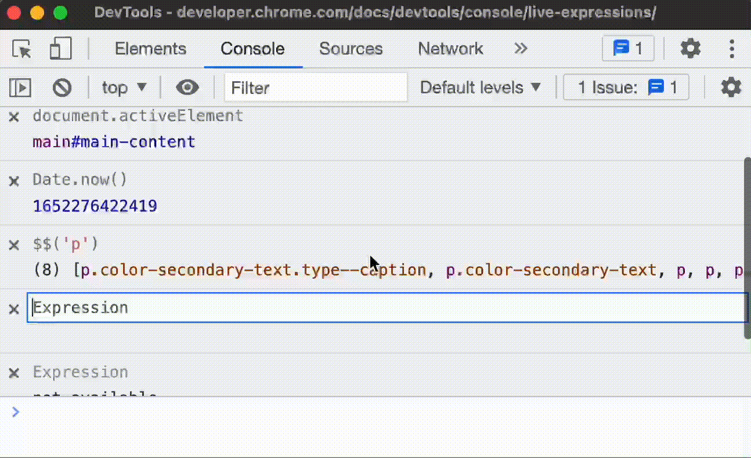751x458 pixels.
Task: Open the top frame context dropdown
Action: coord(123,87)
